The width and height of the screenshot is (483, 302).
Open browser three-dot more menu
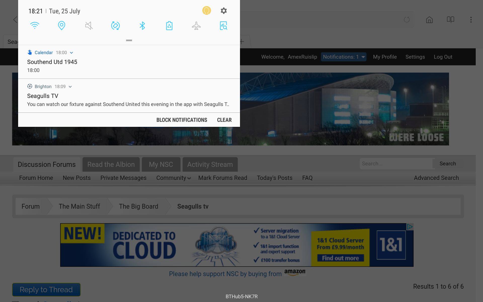471,20
